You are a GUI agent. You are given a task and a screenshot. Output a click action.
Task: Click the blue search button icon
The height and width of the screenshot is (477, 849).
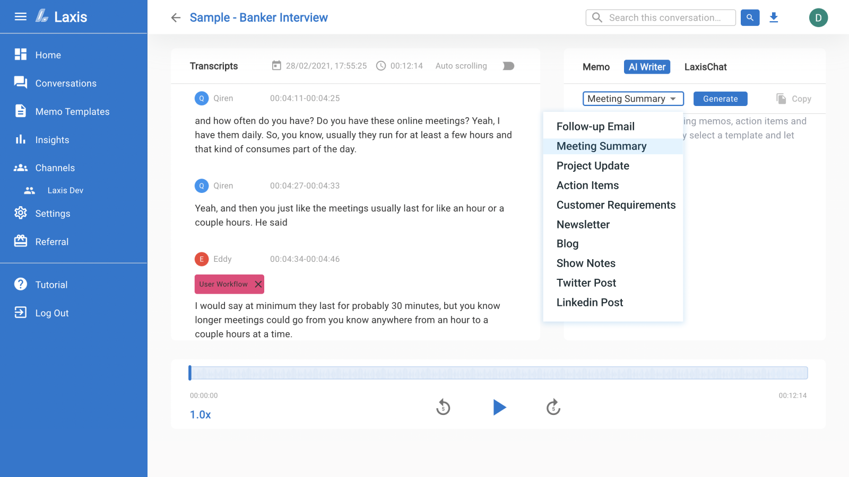point(750,17)
